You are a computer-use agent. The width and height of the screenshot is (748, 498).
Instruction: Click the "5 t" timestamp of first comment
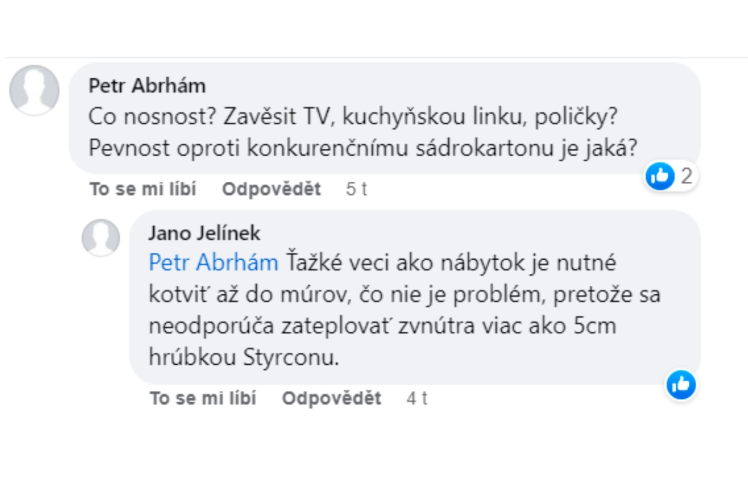click(x=357, y=189)
